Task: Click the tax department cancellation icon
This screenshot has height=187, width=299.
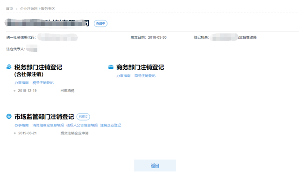Action: click(x=9, y=67)
